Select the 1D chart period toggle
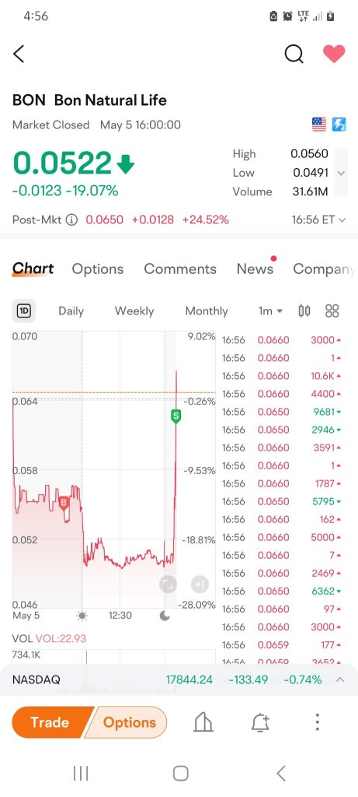Screen dimensions: 358x797 coord(23,311)
